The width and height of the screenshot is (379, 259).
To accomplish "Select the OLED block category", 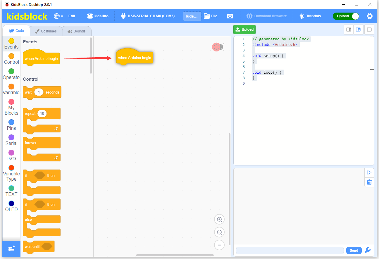I will 11,206.
